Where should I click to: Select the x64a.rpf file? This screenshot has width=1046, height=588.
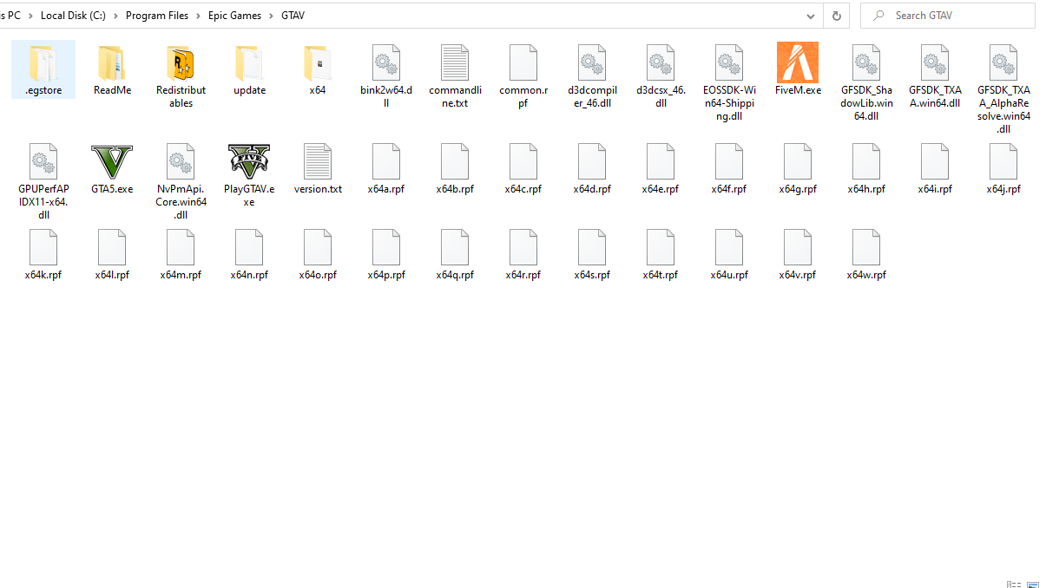[386, 168]
